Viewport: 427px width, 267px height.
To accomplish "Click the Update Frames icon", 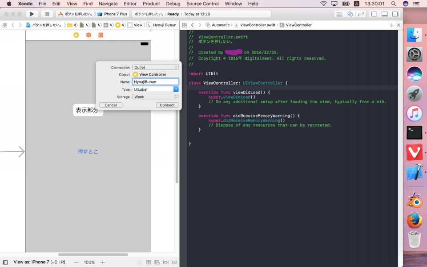I will click(x=140, y=263).
